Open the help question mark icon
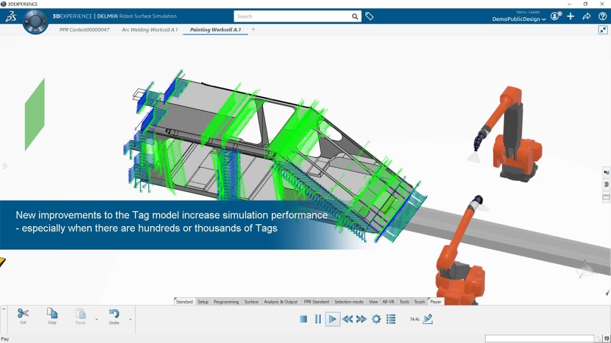This screenshot has height=343, width=611. coord(603,17)
